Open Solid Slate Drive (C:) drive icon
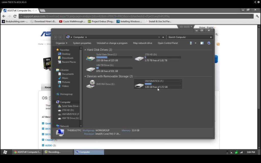 click(90, 58)
